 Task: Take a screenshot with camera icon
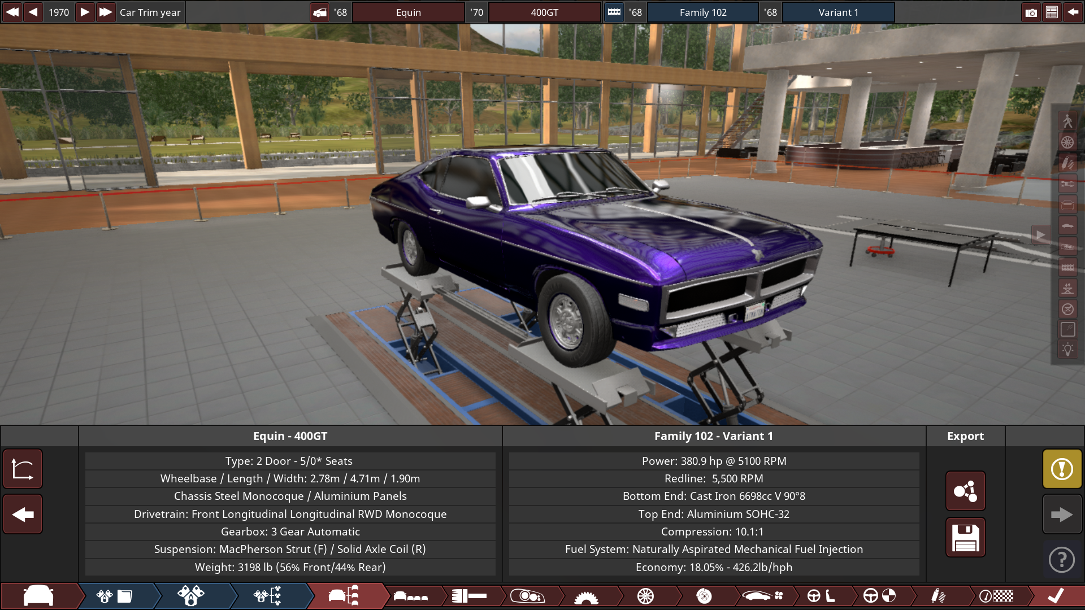1031,12
